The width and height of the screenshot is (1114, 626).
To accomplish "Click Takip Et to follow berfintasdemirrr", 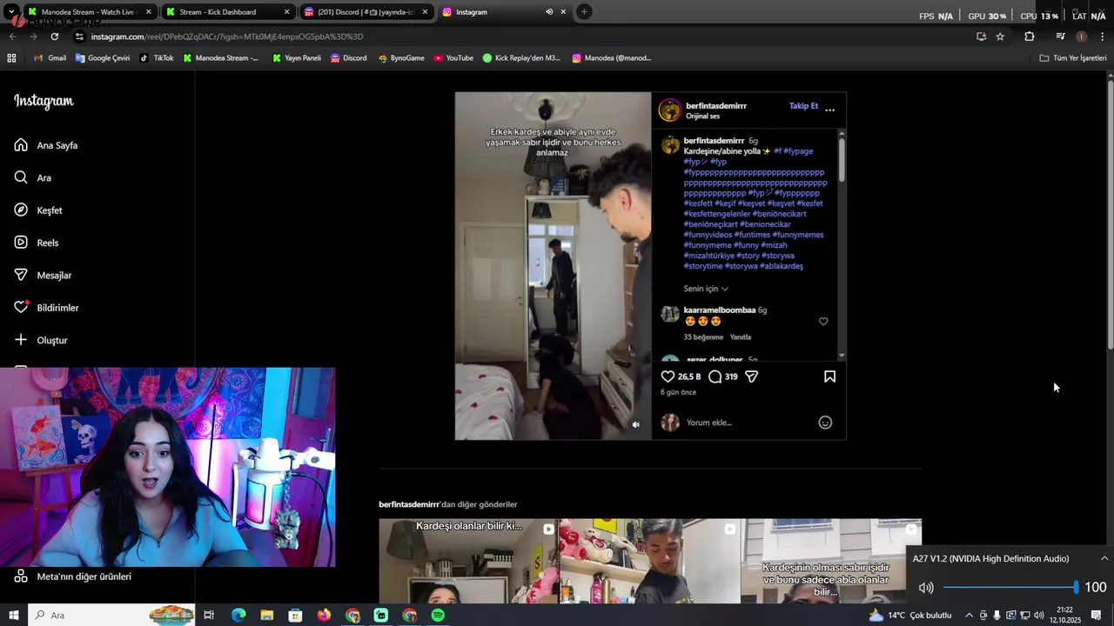I will click(803, 106).
